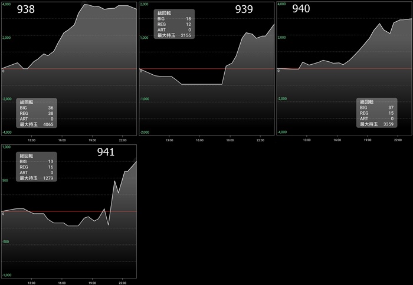
Task: Click -4,000 y-axis label on chart 940
Action: [282, 132]
